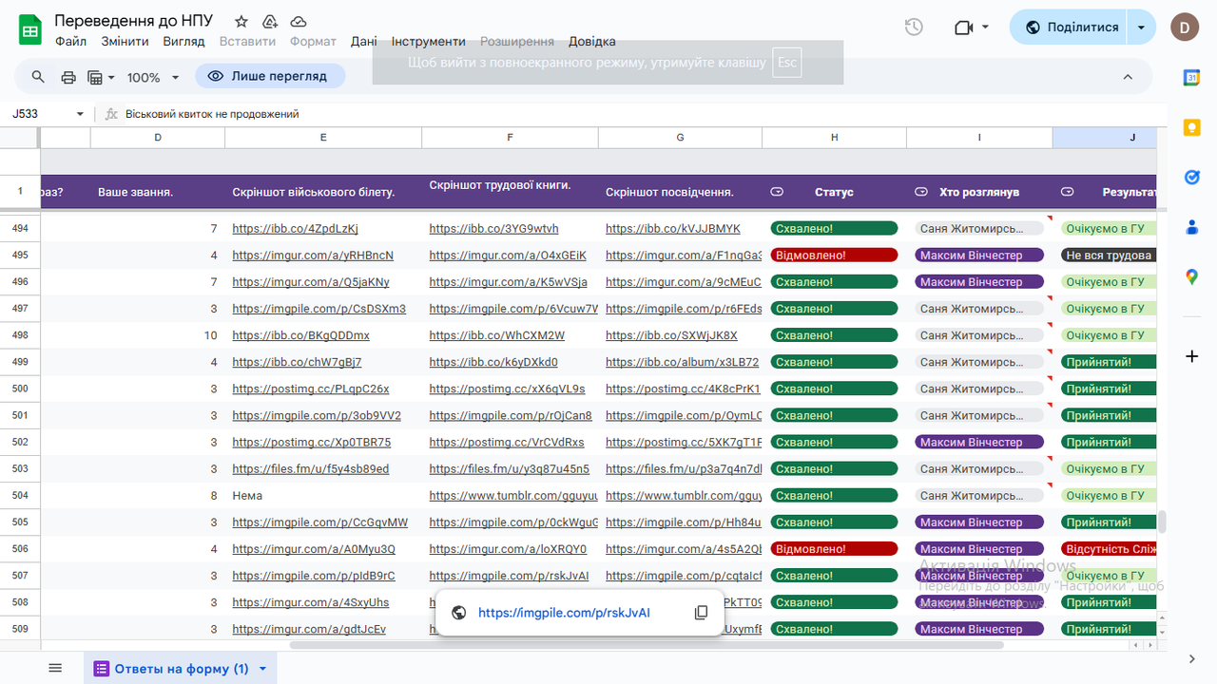This screenshot has height=684, width=1217.
Task: Open Відмовлено! status dropdown in row 495
Action: click(834, 255)
